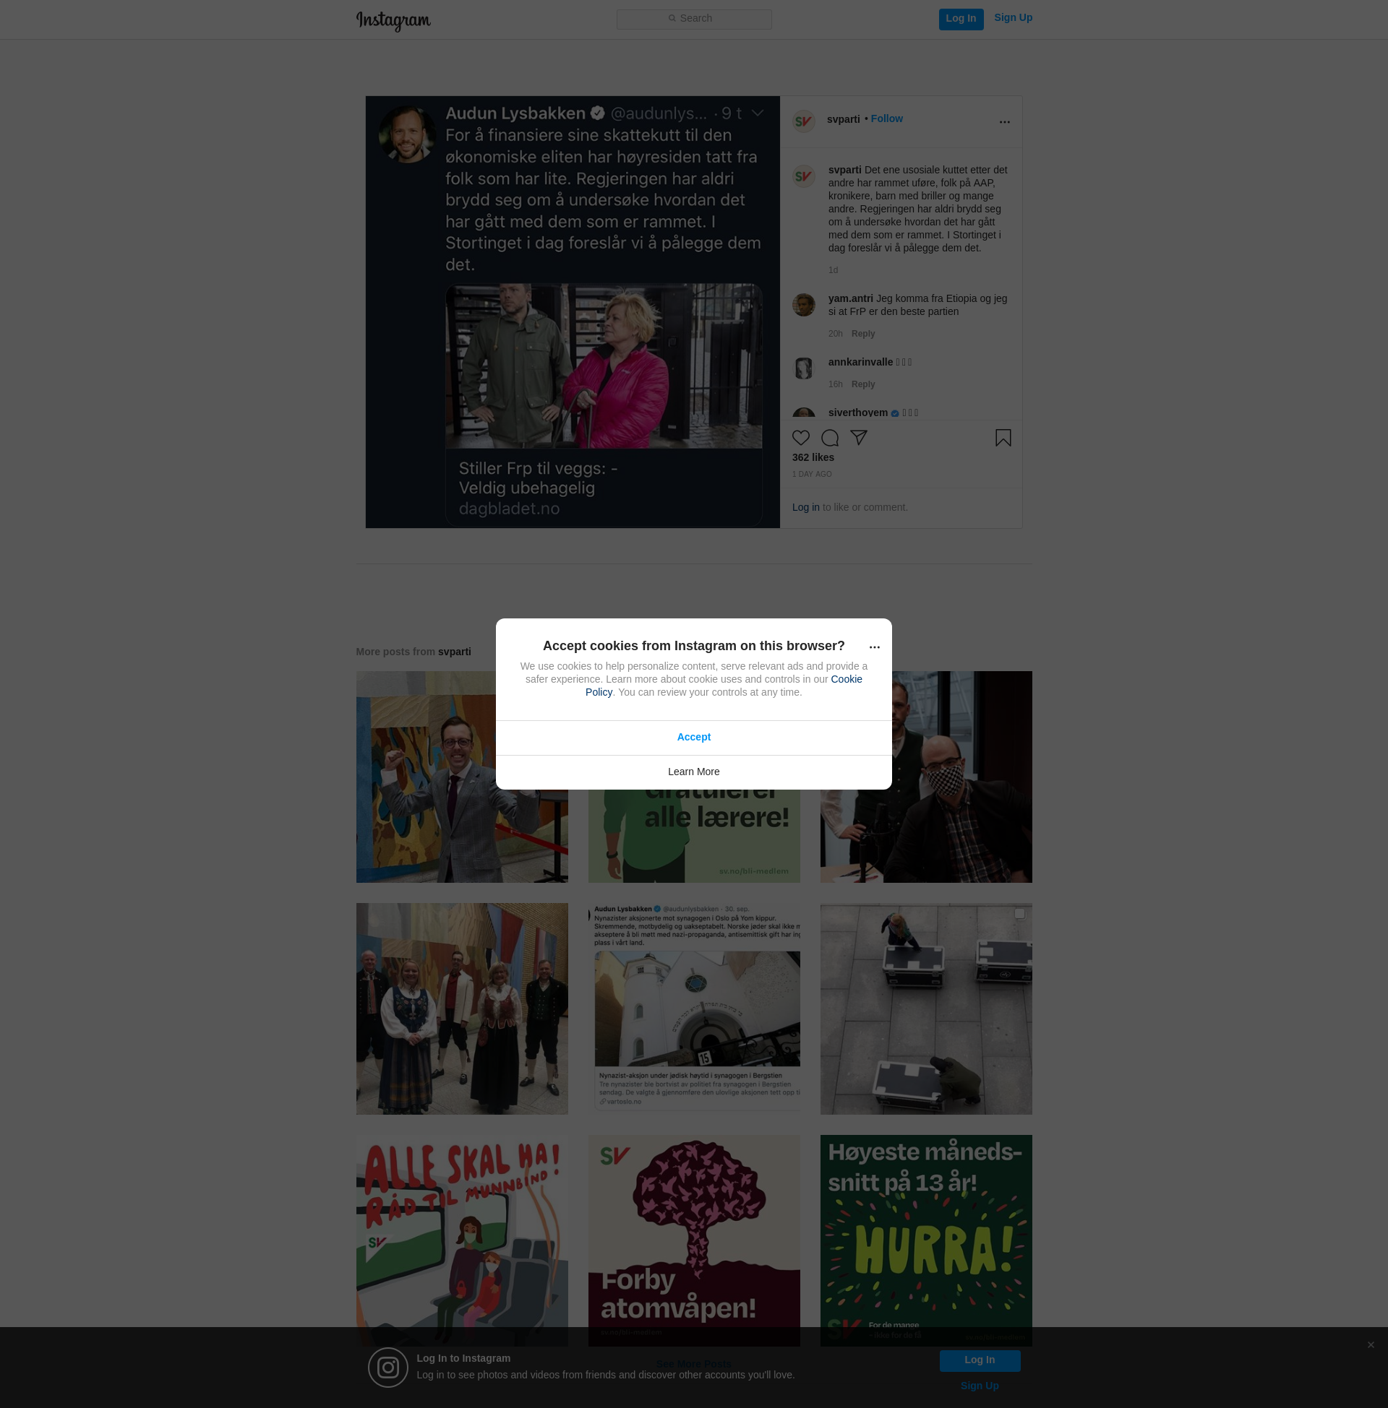Open svparti link in More posts heading

tap(454, 652)
